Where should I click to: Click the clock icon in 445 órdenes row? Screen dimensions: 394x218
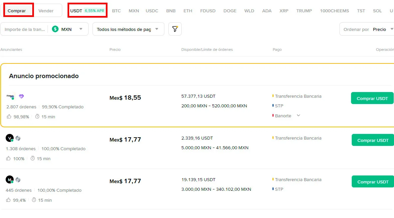point(34,200)
